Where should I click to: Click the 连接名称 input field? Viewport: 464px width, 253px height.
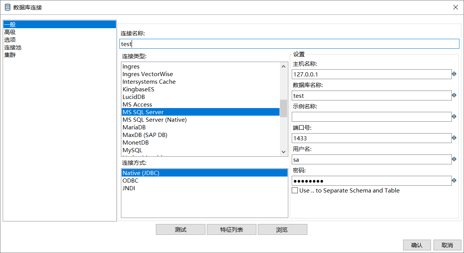click(x=289, y=44)
